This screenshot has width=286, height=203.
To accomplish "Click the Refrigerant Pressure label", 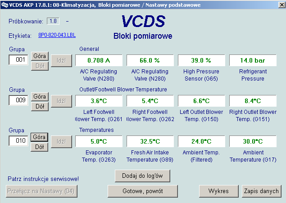I will click(x=253, y=75).
